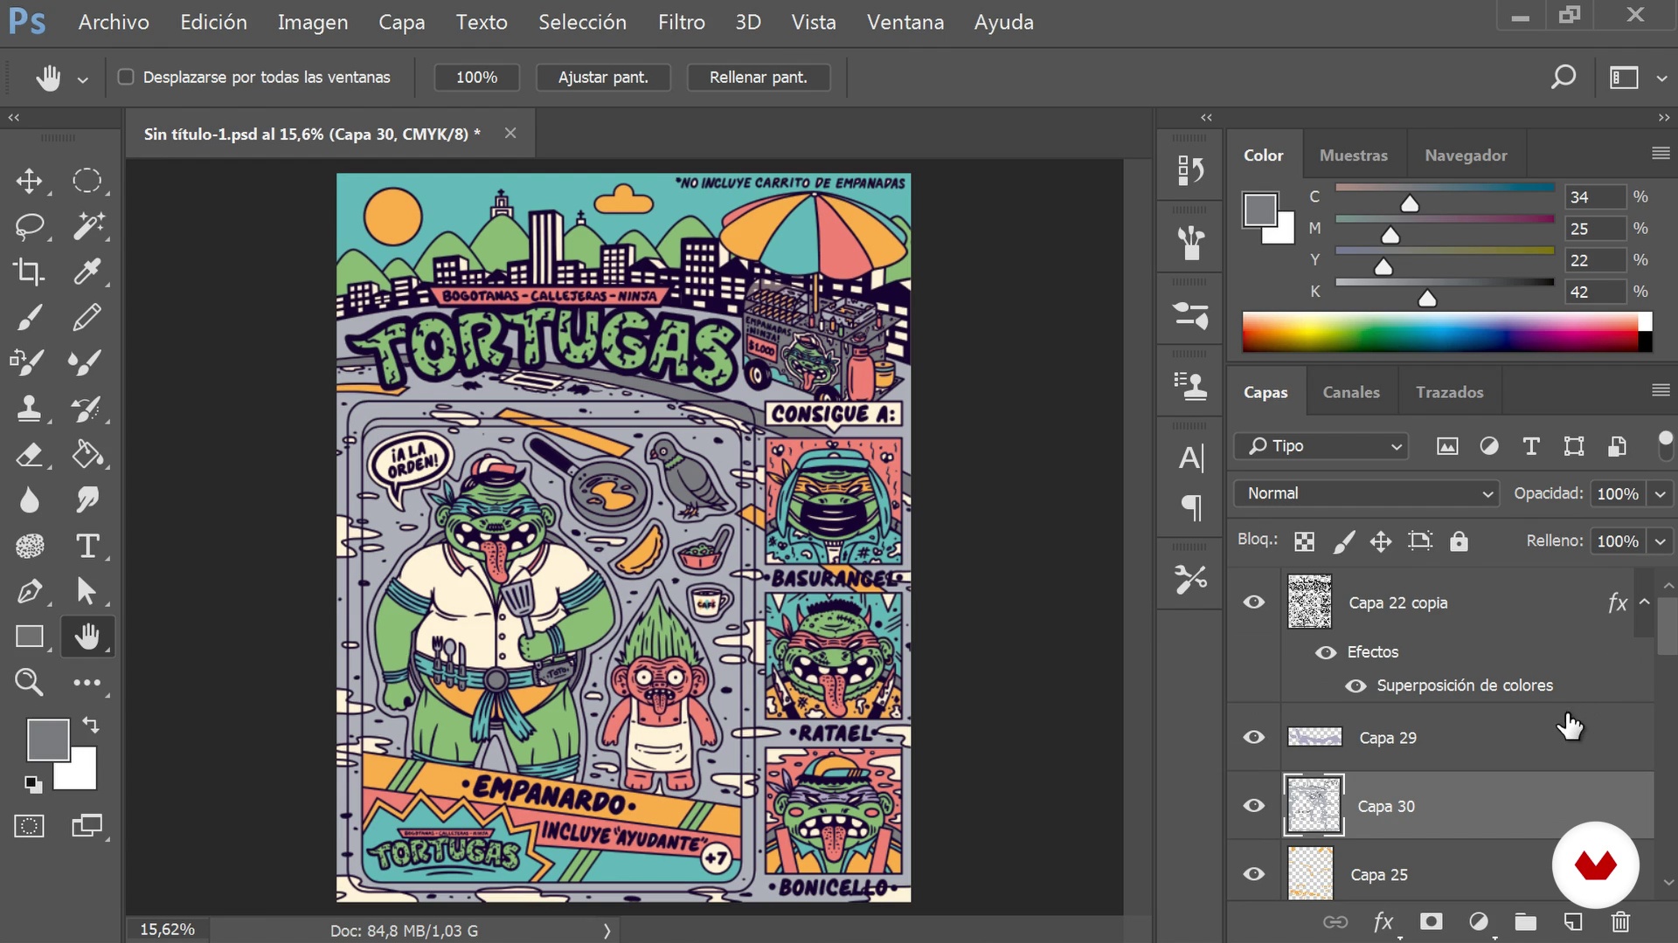
Task: Collapse effects of Capa 22 copia
Action: coord(1644,602)
